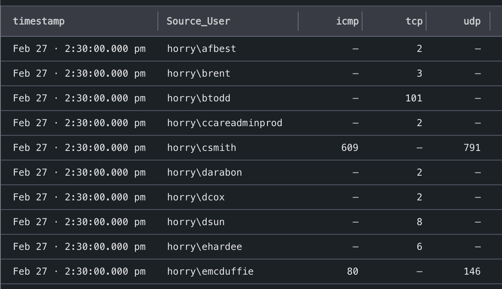The height and width of the screenshot is (289, 502).
Task: Select the horry\dcox user cell
Action: pos(196,197)
